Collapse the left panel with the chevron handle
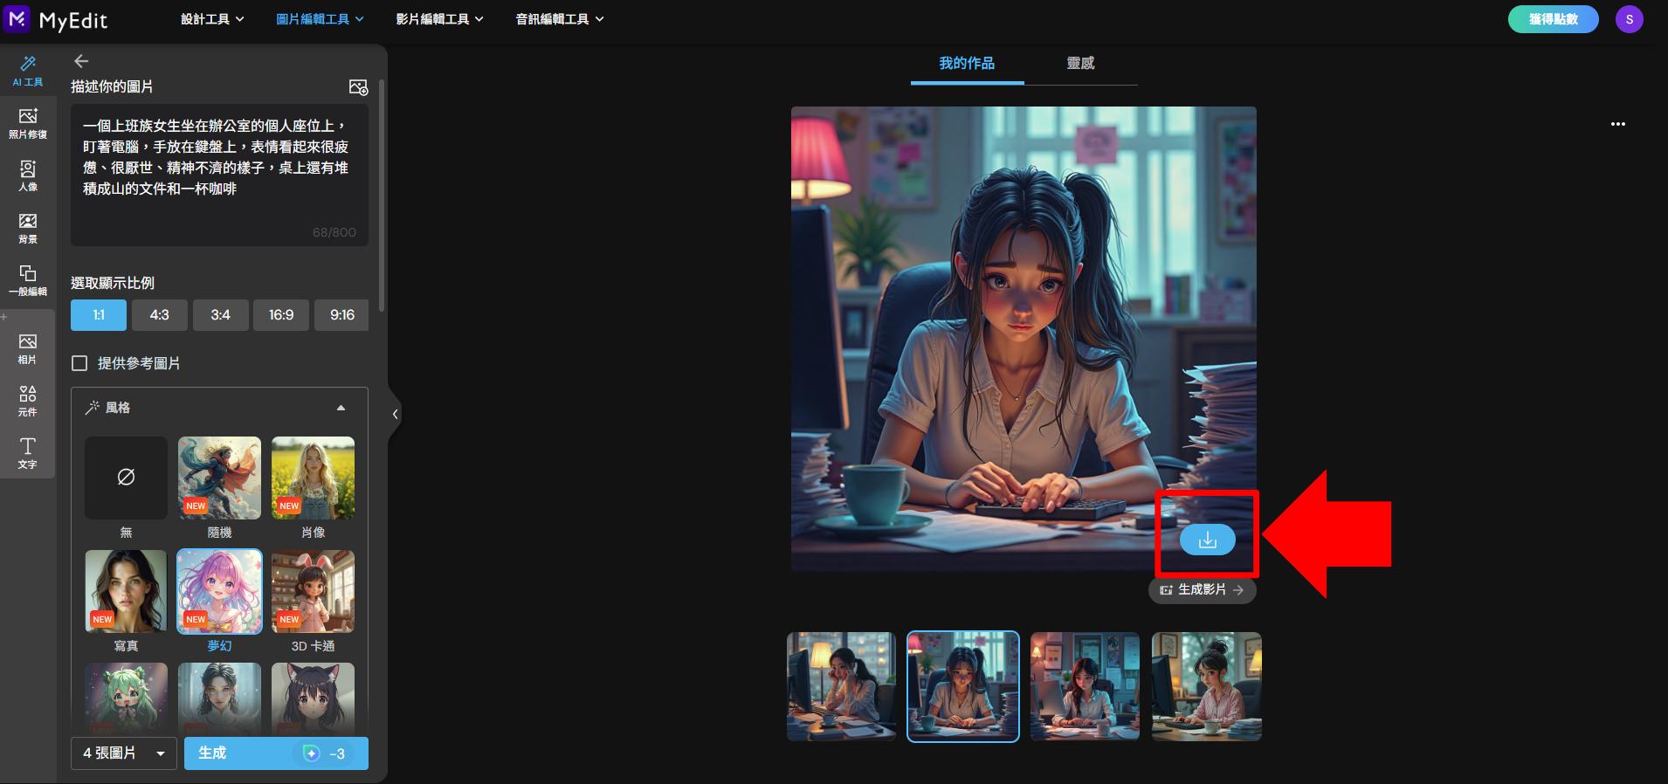 pyautogui.click(x=395, y=414)
